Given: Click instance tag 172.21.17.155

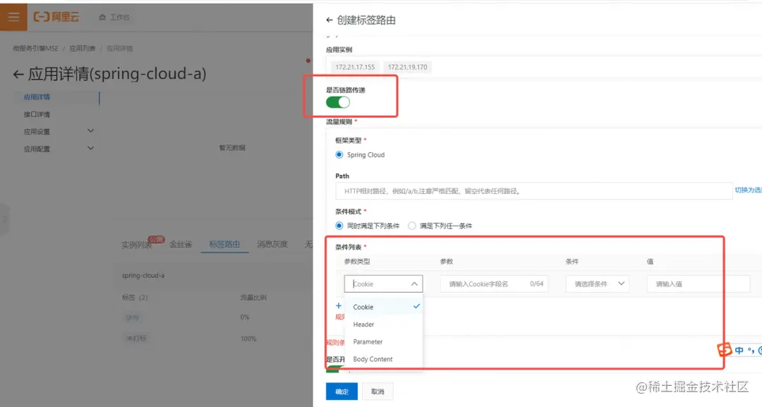Looking at the screenshot, I should point(355,67).
